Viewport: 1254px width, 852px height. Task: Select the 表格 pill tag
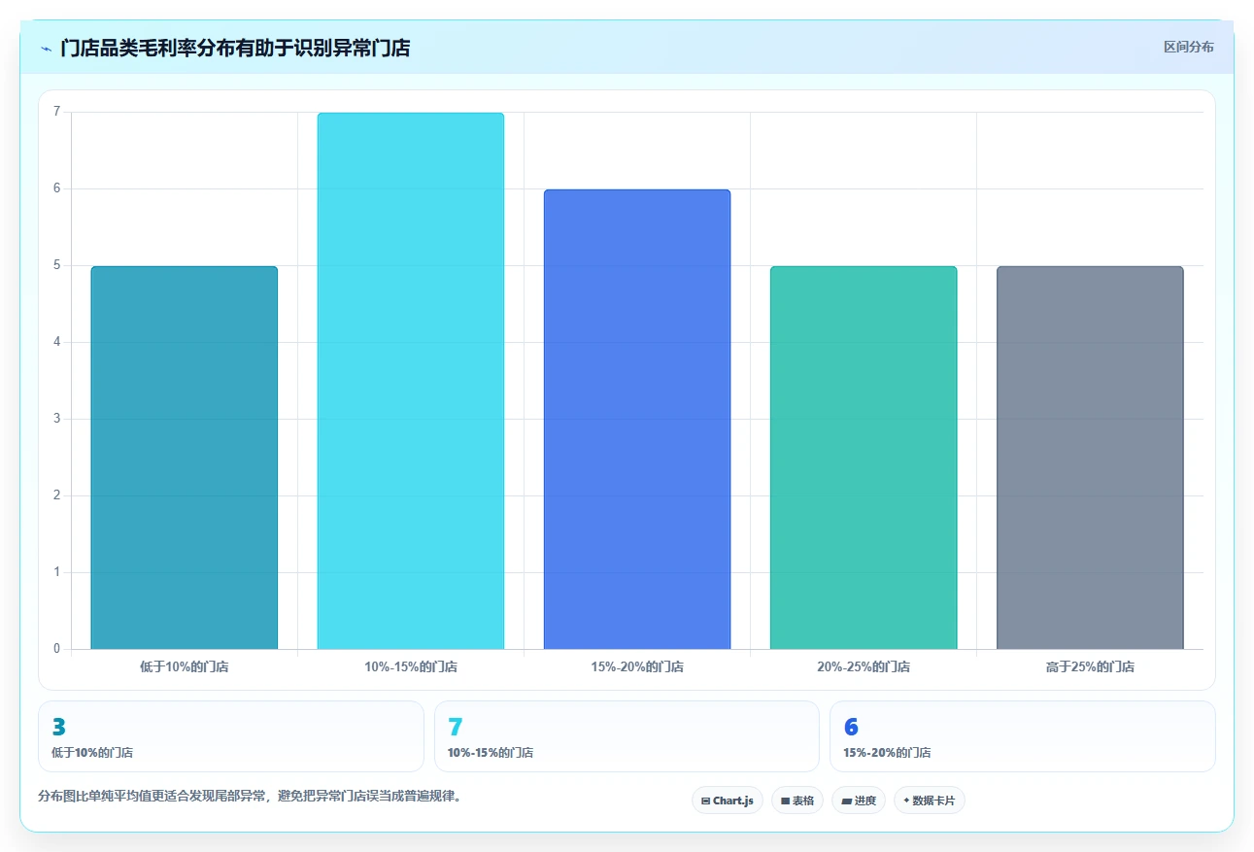[x=797, y=801]
